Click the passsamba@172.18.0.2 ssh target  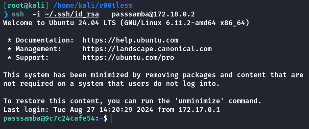[153, 14]
